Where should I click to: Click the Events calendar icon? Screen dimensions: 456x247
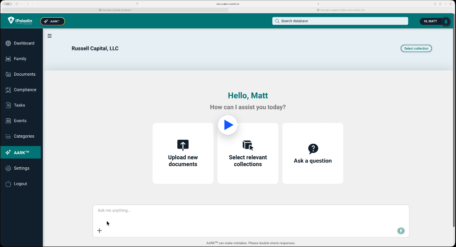coord(8,121)
